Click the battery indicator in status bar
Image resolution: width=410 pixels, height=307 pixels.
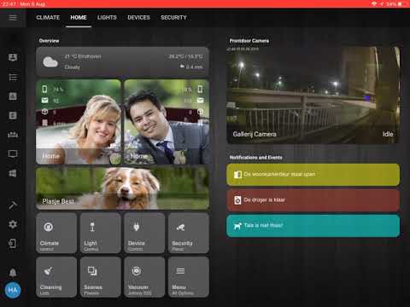(400, 4)
